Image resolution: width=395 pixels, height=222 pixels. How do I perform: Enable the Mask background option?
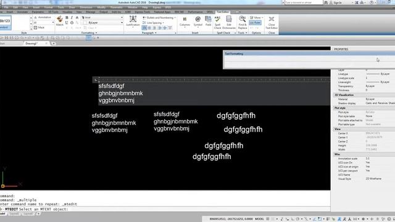click(39, 27)
